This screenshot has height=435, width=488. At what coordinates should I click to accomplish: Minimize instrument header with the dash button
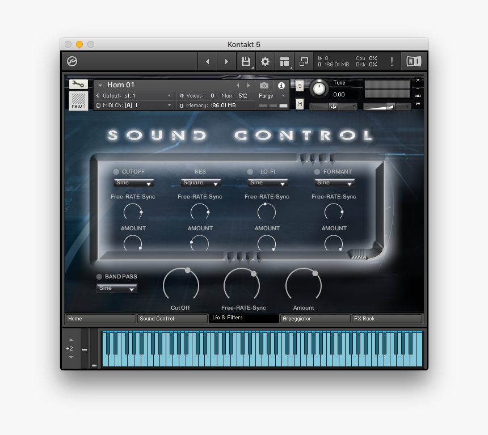click(x=418, y=88)
